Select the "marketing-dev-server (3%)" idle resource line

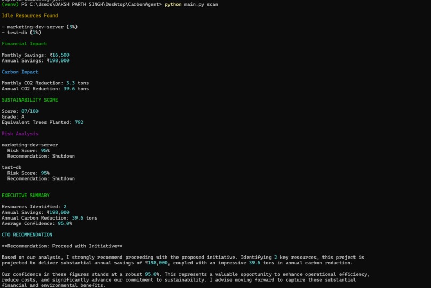(40, 27)
